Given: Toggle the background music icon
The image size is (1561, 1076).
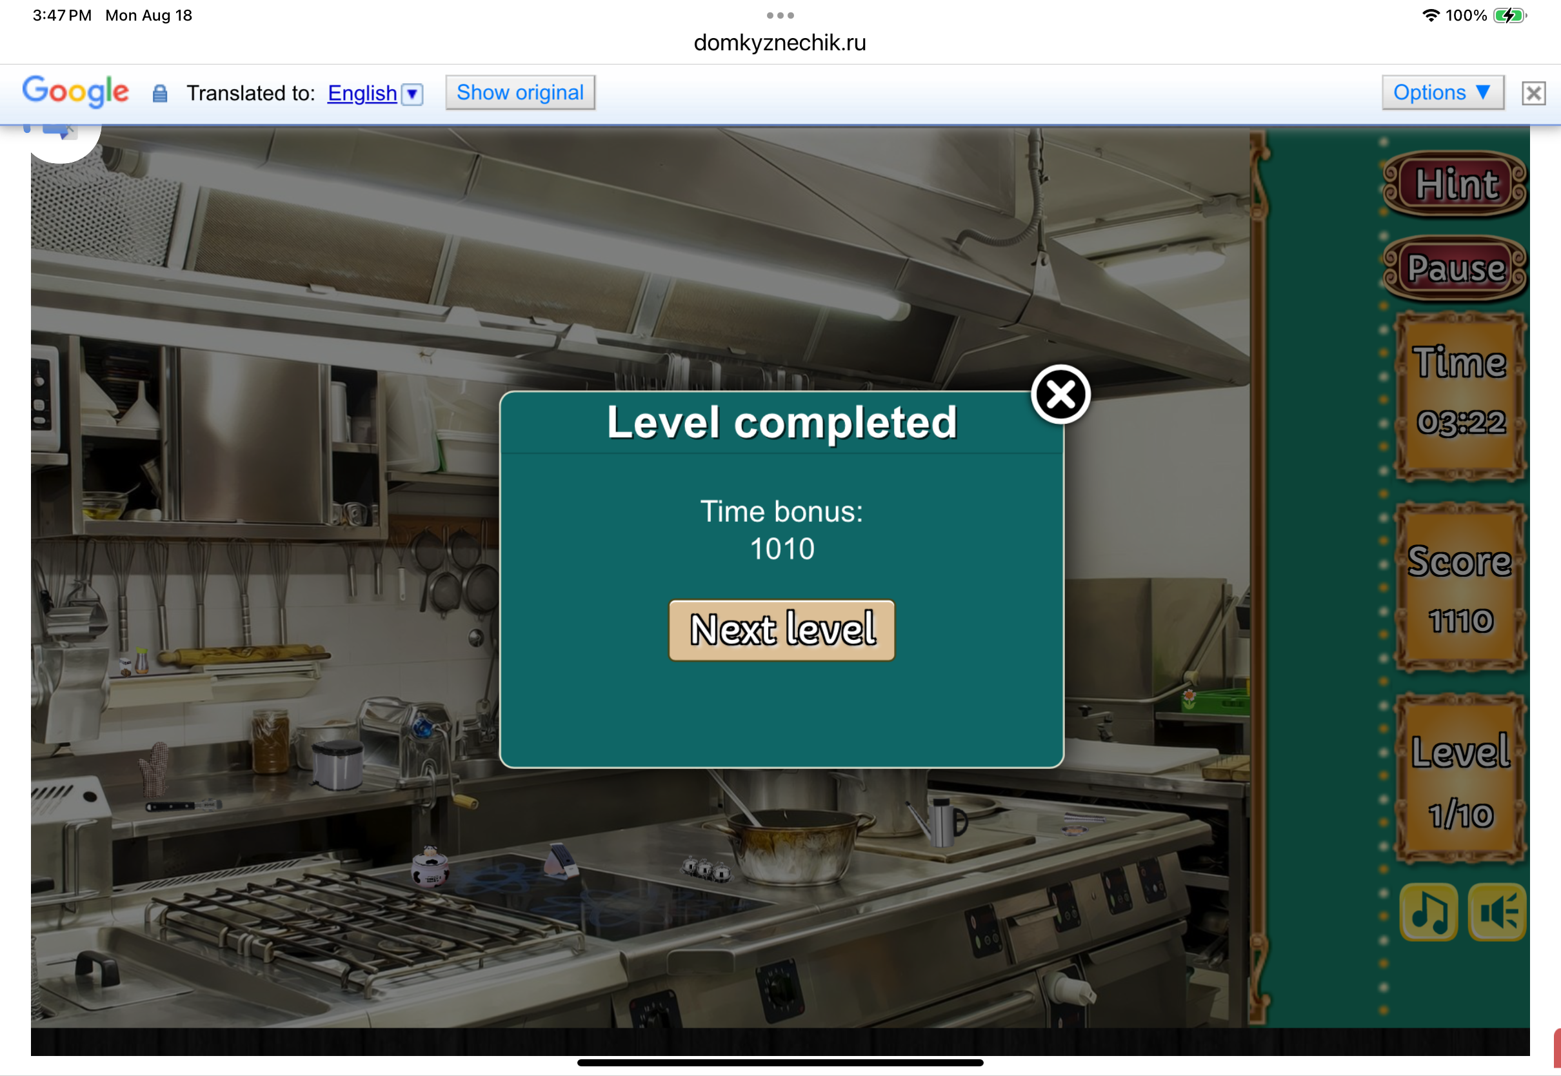Looking at the screenshot, I should 1428,912.
